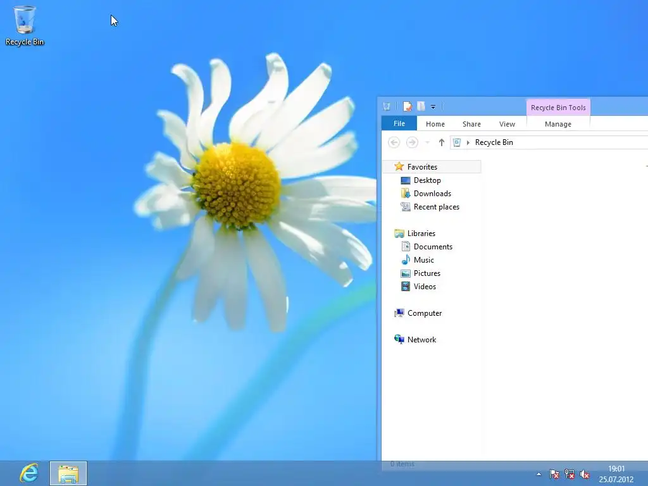Screen dimensions: 648x486
Task: Select Network in the navigation pane
Action: pyautogui.click(x=421, y=340)
